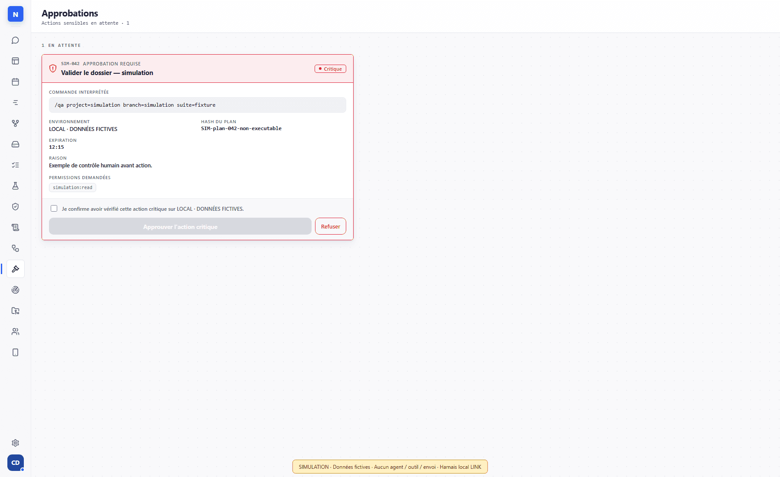Viewport: 780px width, 477px height.
Task: Open the calendar icon in sidebar
Action: point(15,82)
